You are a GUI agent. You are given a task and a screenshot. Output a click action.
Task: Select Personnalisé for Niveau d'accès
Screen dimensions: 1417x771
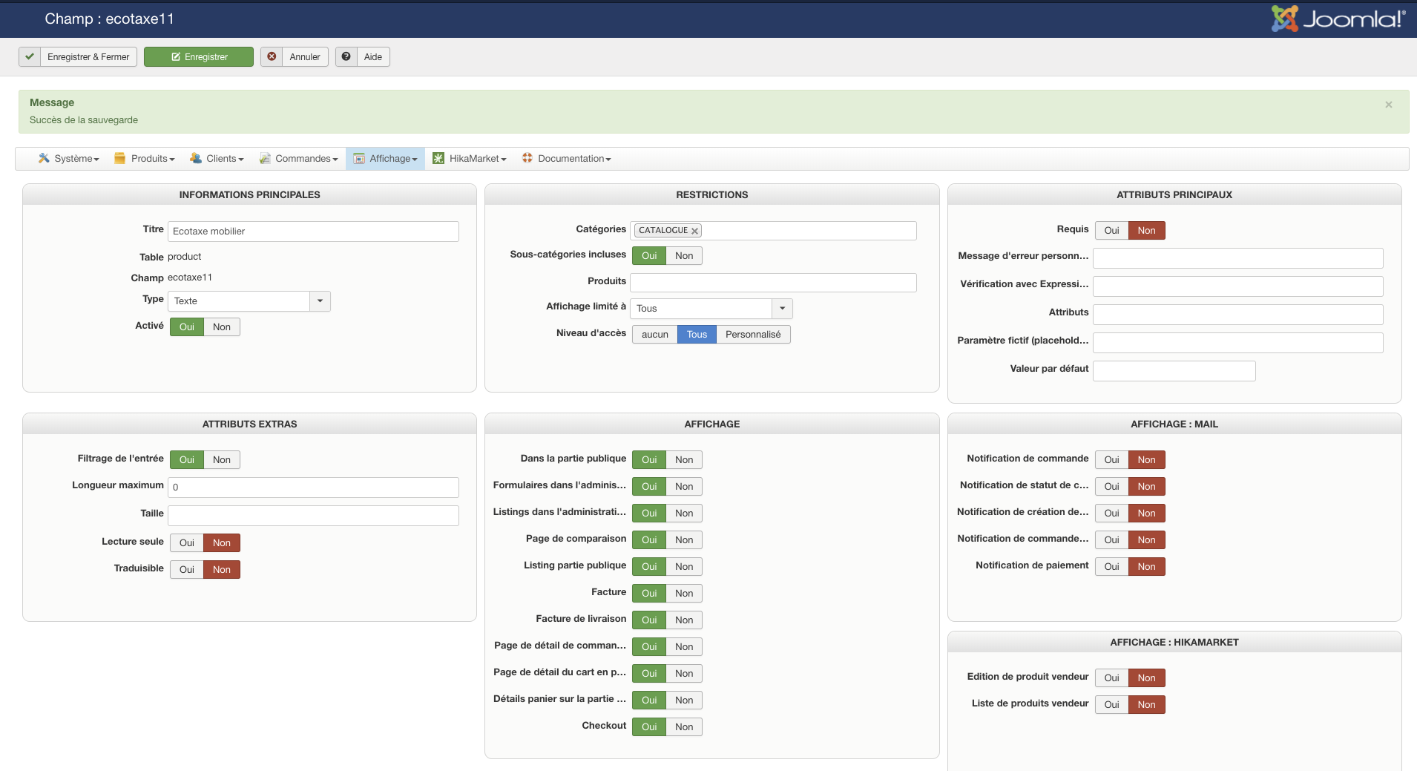[x=753, y=335]
